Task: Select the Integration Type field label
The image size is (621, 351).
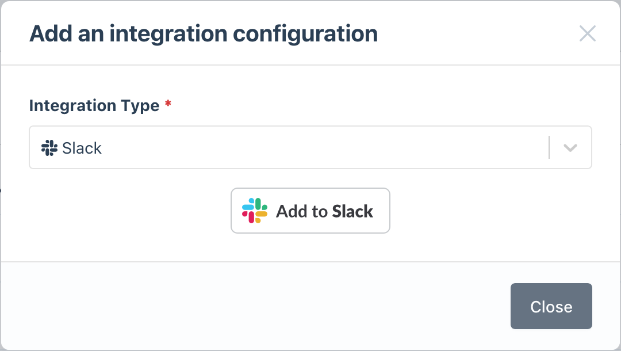Action: [x=94, y=105]
